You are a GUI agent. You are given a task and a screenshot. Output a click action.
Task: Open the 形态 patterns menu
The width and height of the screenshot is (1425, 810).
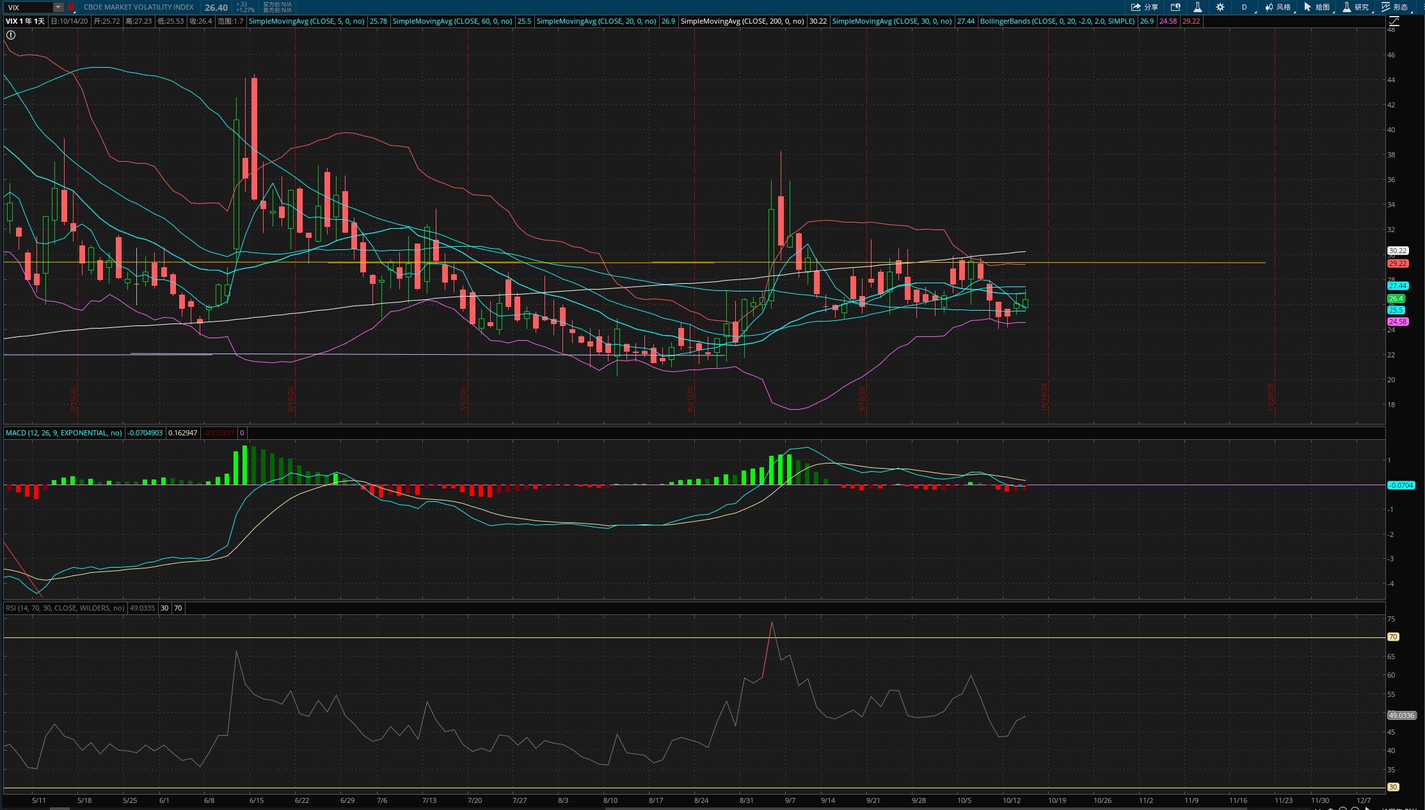click(1396, 7)
